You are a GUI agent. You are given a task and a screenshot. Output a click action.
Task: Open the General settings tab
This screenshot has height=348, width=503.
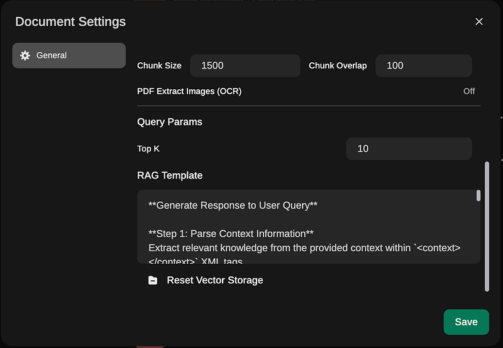69,55
